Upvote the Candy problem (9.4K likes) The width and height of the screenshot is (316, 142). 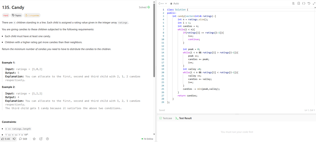[6, 139]
